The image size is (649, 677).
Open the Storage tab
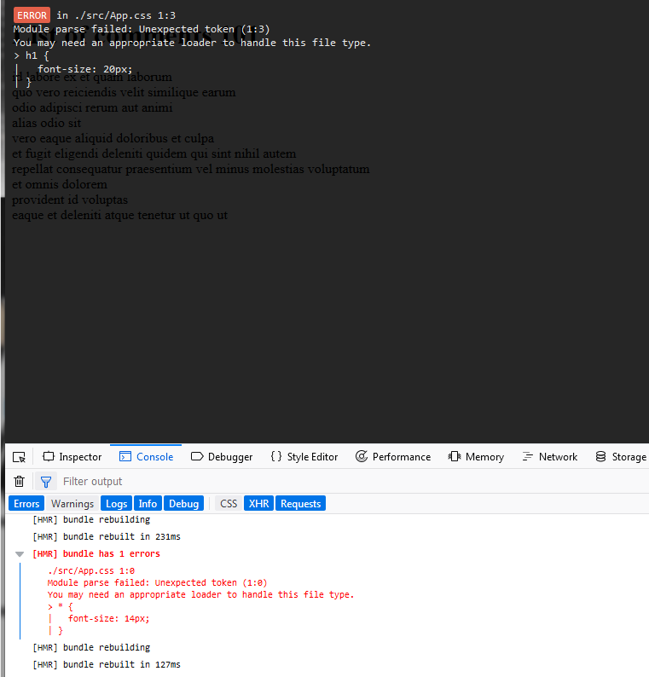point(621,457)
